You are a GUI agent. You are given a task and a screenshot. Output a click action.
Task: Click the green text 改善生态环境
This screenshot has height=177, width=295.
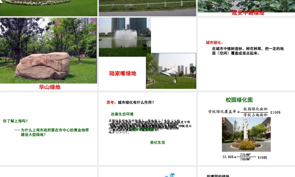point(122,114)
